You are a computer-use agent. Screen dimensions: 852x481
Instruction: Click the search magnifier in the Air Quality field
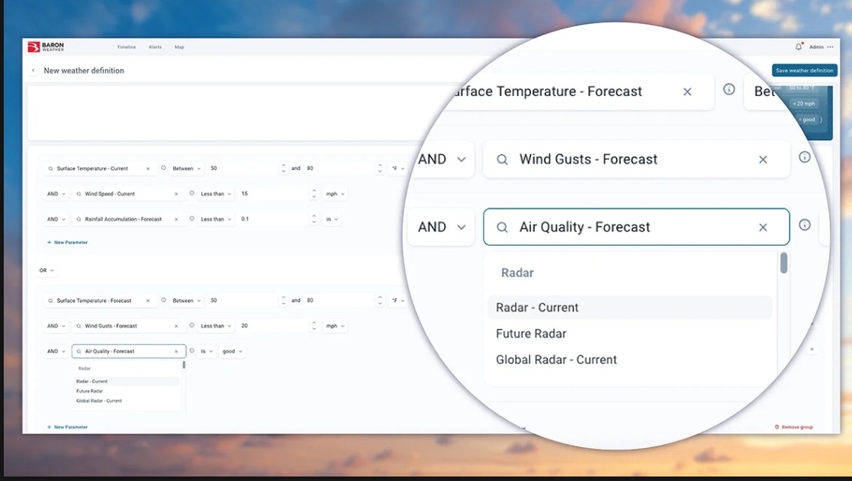click(501, 227)
